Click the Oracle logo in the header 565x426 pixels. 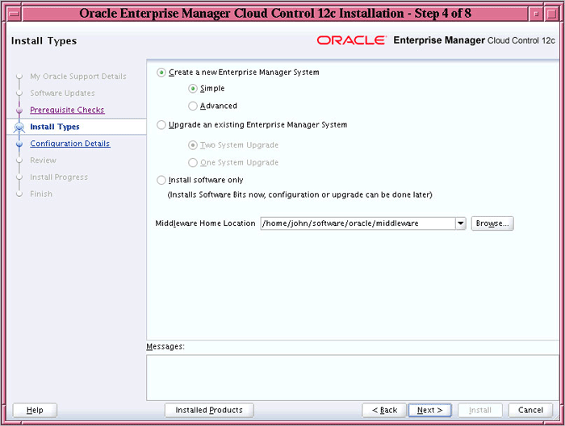352,40
